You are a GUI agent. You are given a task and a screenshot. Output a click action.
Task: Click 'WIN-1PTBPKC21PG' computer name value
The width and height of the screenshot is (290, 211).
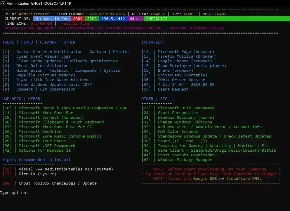coord(107,14)
